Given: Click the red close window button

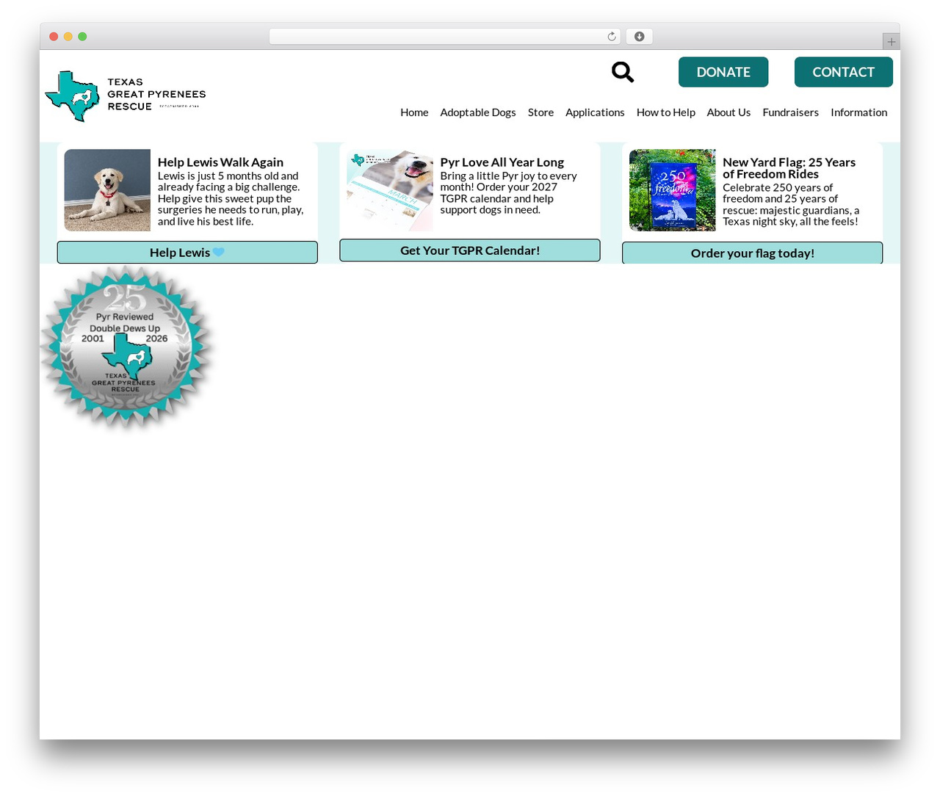Looking at the screenshot, I should click(54, 37).
